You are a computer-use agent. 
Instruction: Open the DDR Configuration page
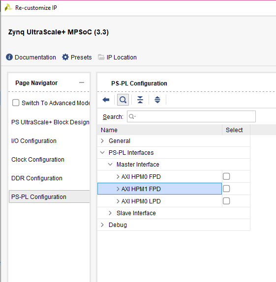pyautogui.click(x=37, y=178)
